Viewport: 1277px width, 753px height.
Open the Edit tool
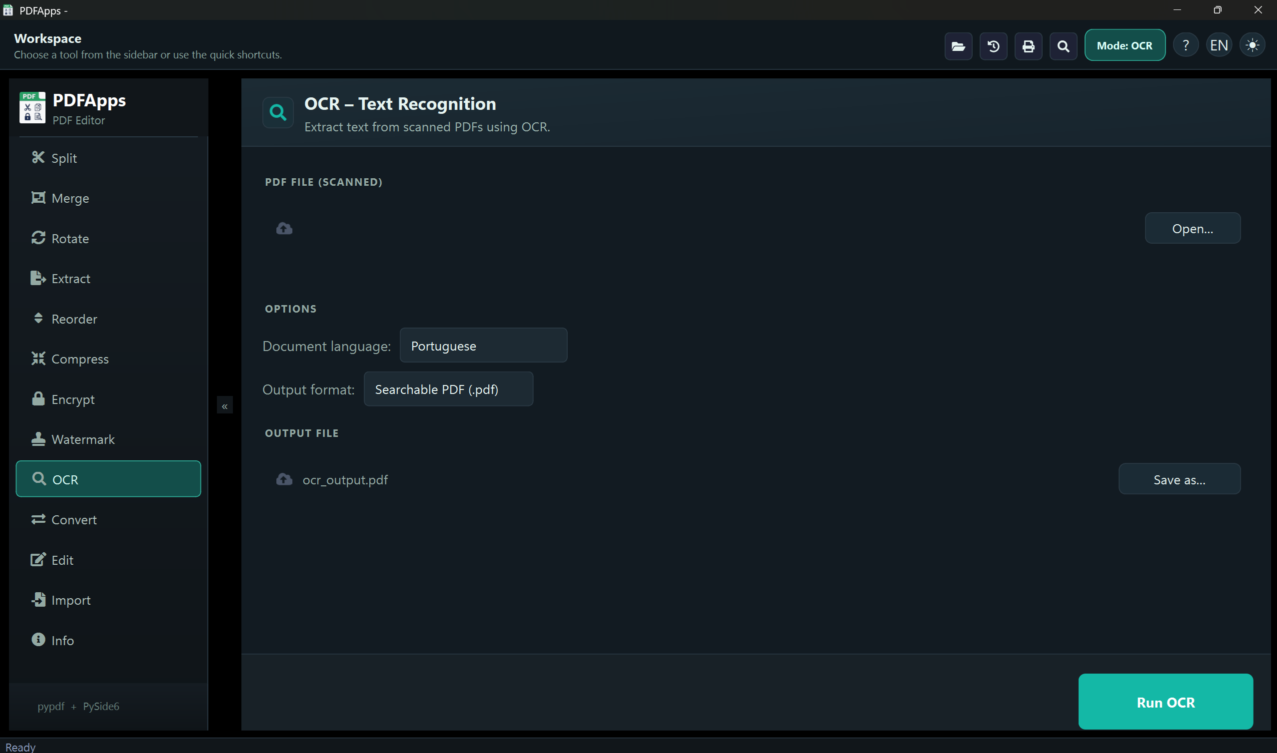coord(108,560)
